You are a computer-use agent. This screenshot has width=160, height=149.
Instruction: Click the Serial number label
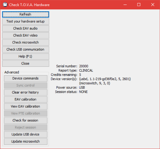[x=67, y=66]
